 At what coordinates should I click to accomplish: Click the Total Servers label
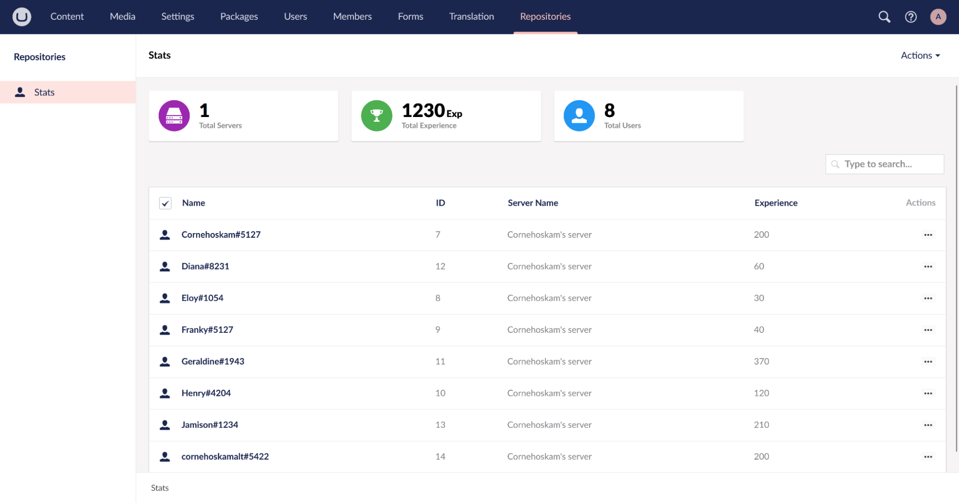pos(220,126)
